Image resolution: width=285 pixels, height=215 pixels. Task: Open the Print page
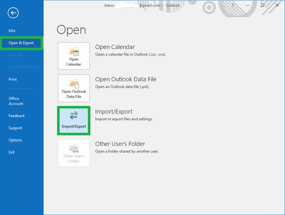(13, 79)
